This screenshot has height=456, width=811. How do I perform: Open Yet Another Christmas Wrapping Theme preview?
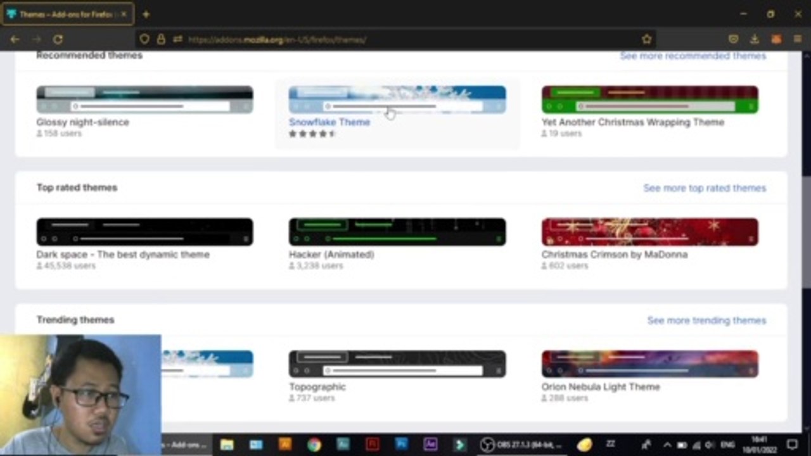(649, 99)
